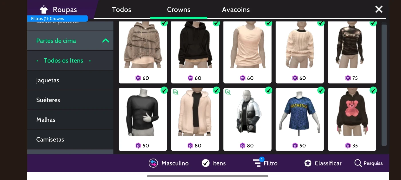Toggle green checkmark on AESTHETIC blue shirt
401x180 pixels.
(321, 90)
